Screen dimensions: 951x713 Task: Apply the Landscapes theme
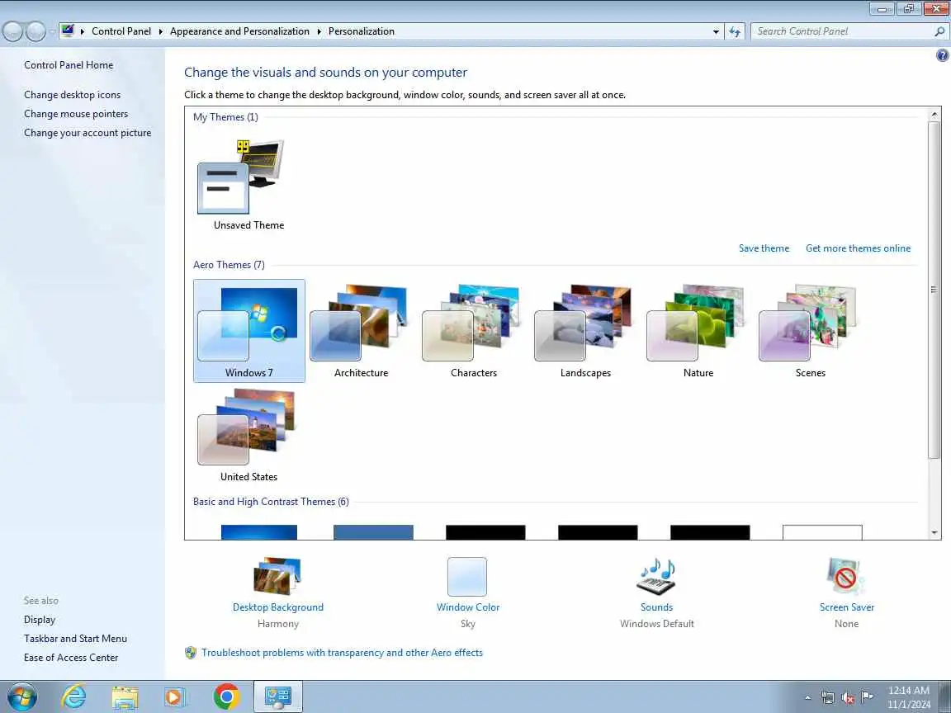pos(585,330)
